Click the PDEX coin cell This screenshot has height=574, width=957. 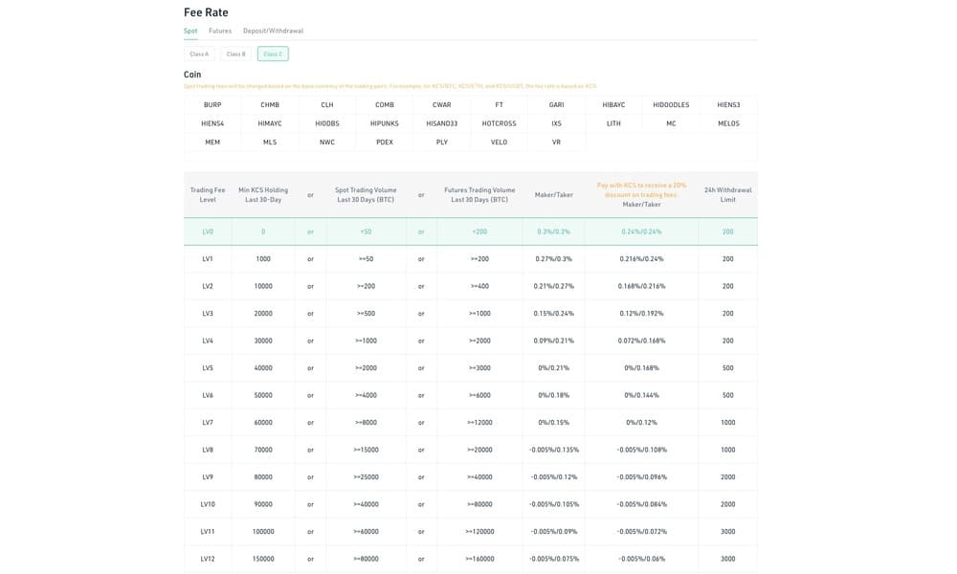point(385,143)
